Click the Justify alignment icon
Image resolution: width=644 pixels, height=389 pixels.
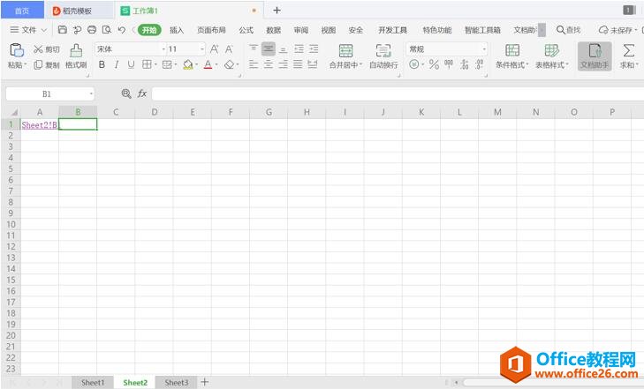point(298,64)
